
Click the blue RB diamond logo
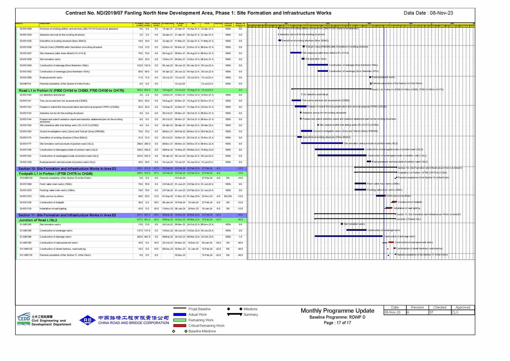87,320
